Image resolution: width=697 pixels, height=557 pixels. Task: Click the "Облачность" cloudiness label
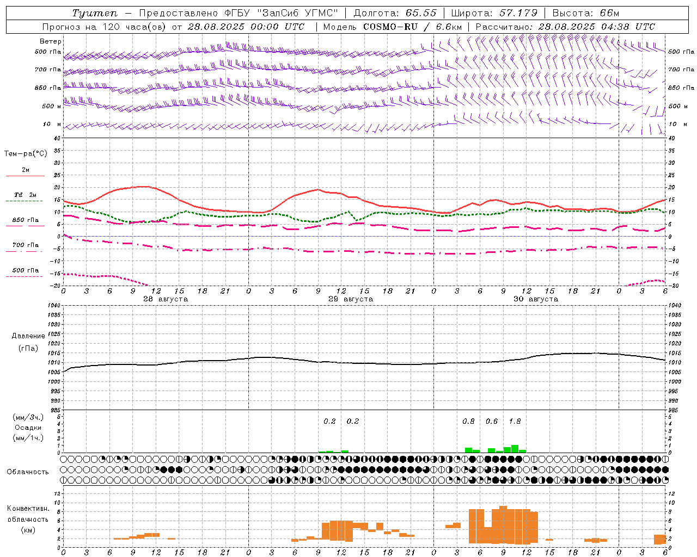pos(28,472)
